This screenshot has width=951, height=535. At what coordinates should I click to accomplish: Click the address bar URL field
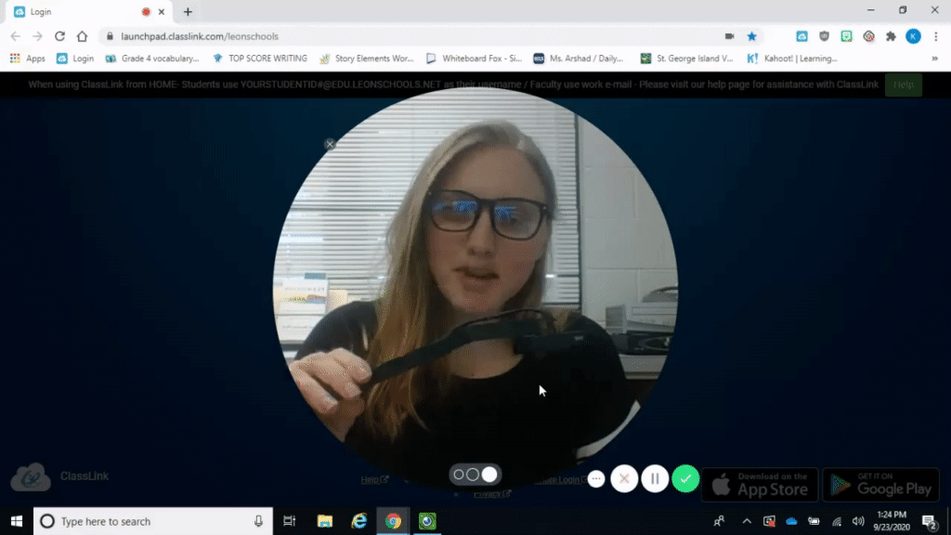tap(412, 36)
